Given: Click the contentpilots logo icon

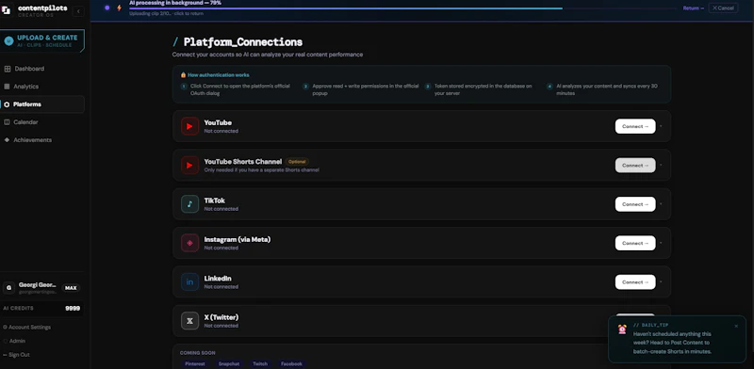Looking at the screenshot, I should [x=7, y=10].
